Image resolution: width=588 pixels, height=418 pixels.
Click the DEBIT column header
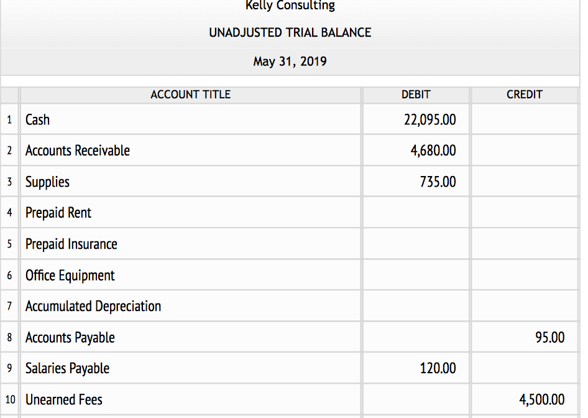[415, 95]
